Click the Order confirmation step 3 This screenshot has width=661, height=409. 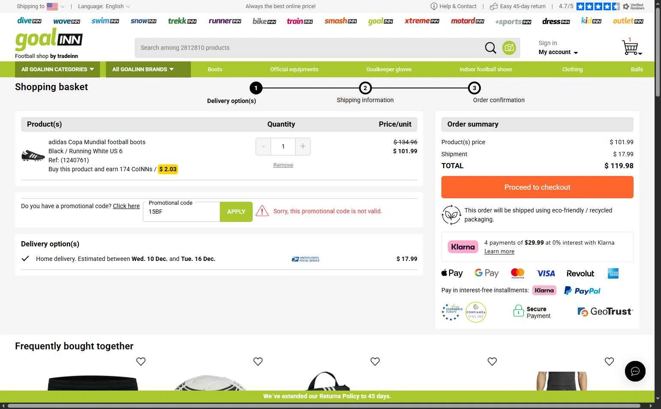point(474,88)
